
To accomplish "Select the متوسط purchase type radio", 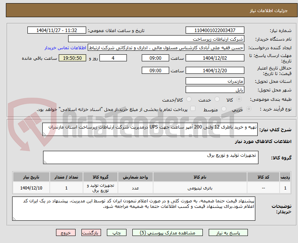I will pyautogui.click(x=224, y=109).
